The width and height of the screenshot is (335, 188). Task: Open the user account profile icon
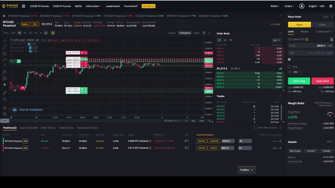pyautogui.click(x=302, y=6)
